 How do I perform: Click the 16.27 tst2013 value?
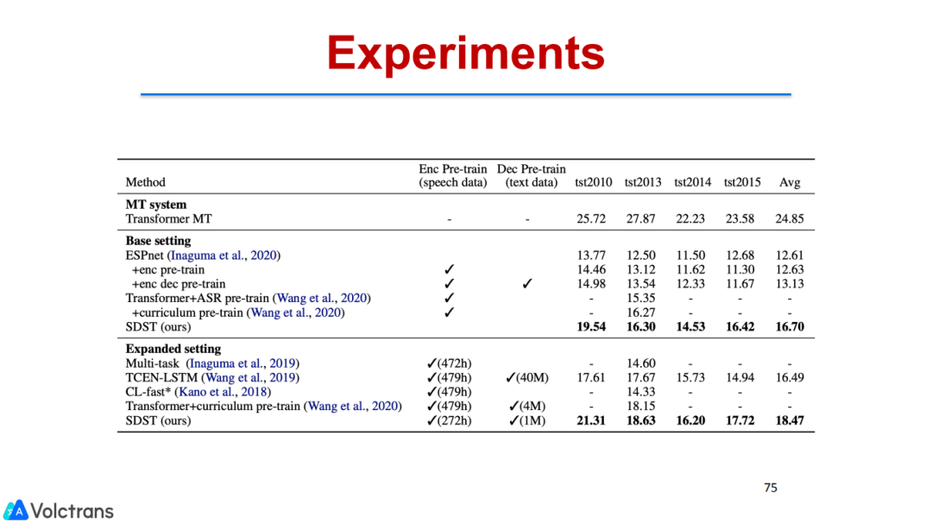(640, 313)
